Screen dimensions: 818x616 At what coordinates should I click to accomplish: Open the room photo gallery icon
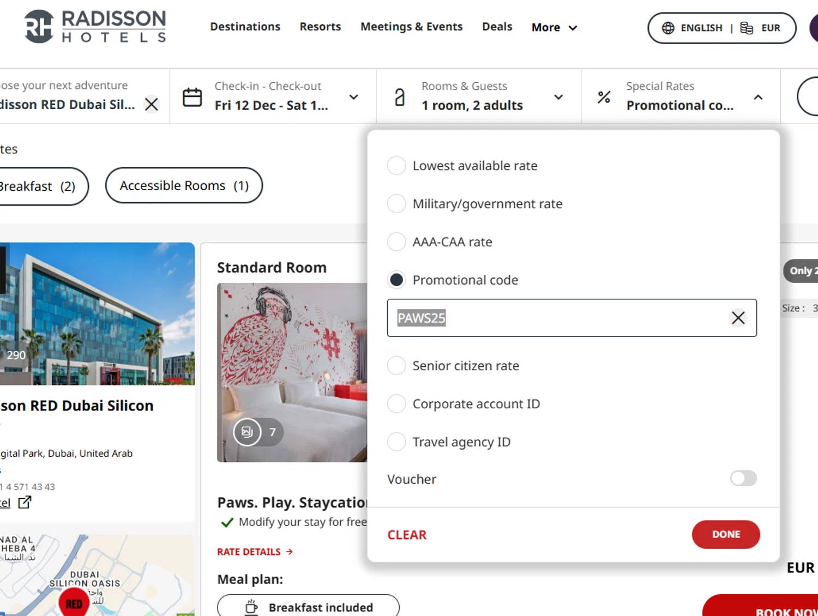point(247,432)
